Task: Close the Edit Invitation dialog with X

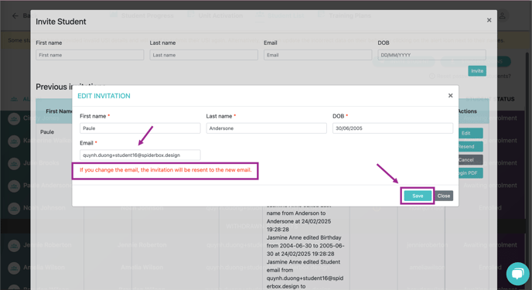Action: (x=450, y=96)
